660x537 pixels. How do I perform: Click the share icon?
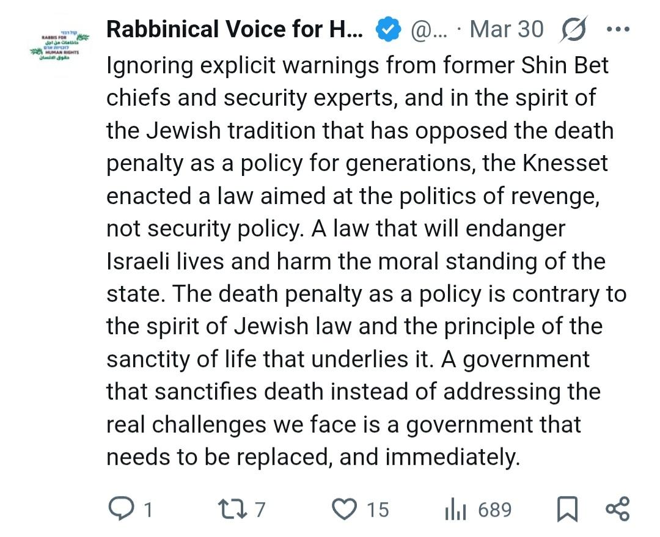click(x=616, y=509)
